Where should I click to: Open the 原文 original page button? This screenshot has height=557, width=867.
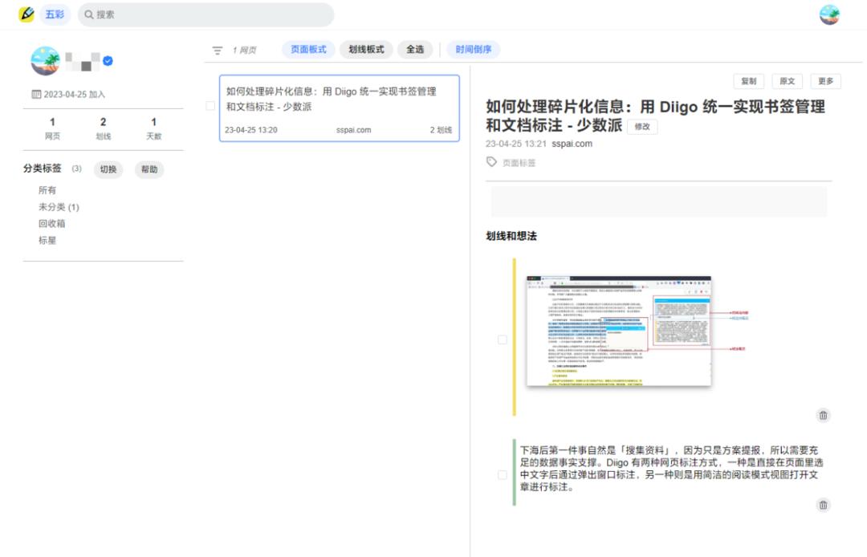(x=788, y=81)
